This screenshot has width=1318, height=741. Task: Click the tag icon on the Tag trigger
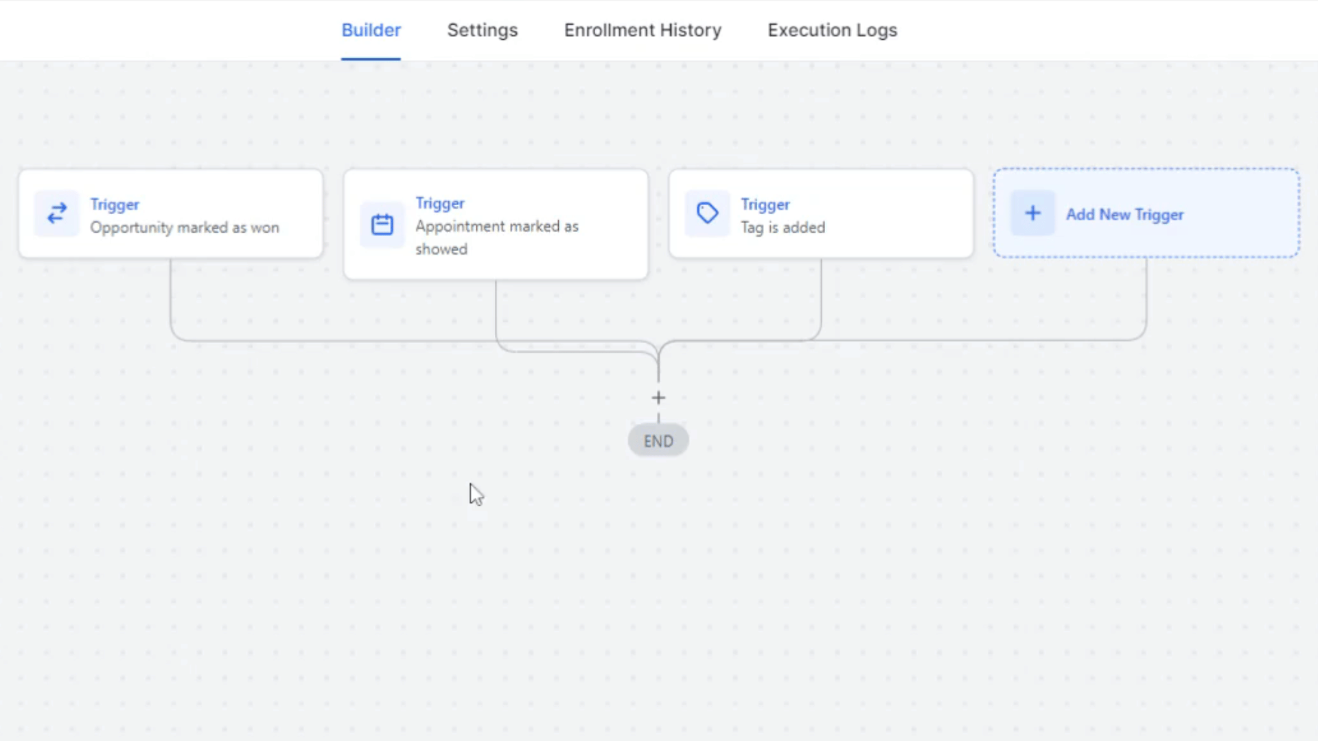(708, 213)
